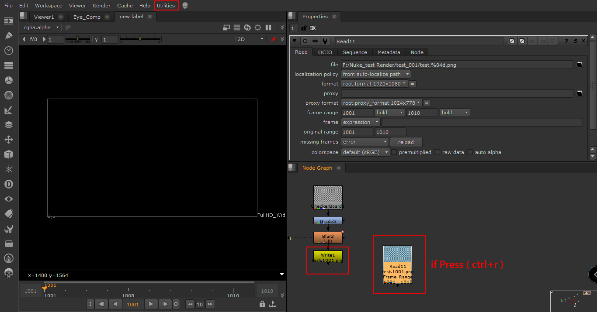Open the localization policy dropdown
Screen dimensions: 597x312
point(375,74)
